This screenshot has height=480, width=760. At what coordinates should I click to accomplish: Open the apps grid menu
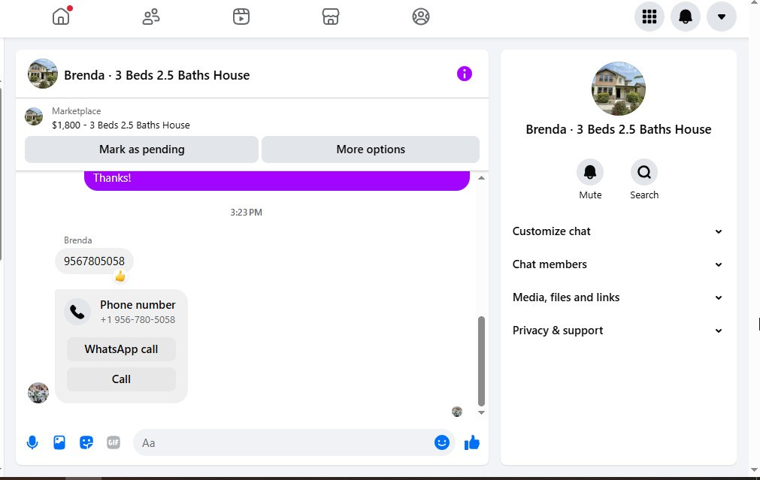[649, 17]
